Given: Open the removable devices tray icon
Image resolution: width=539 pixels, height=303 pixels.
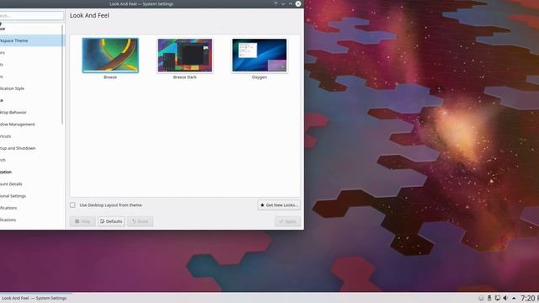Looking at the screenshot, I should [489, 298].
